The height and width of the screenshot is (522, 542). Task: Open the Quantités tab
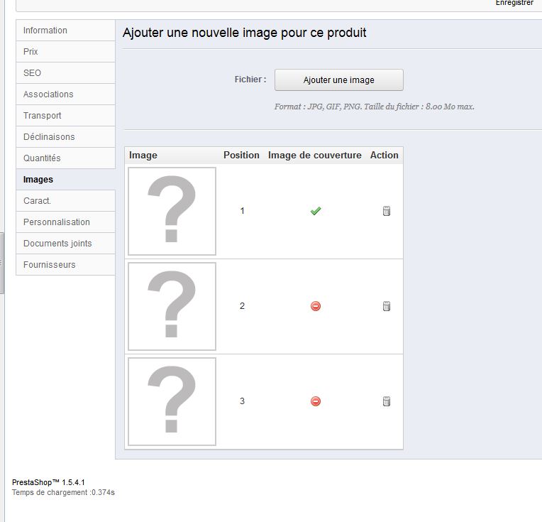(x=66, y=158)
